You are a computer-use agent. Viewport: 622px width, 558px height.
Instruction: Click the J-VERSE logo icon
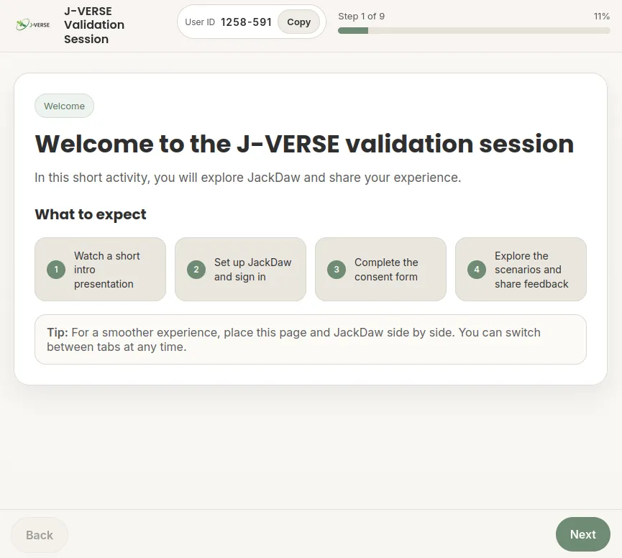33,24
